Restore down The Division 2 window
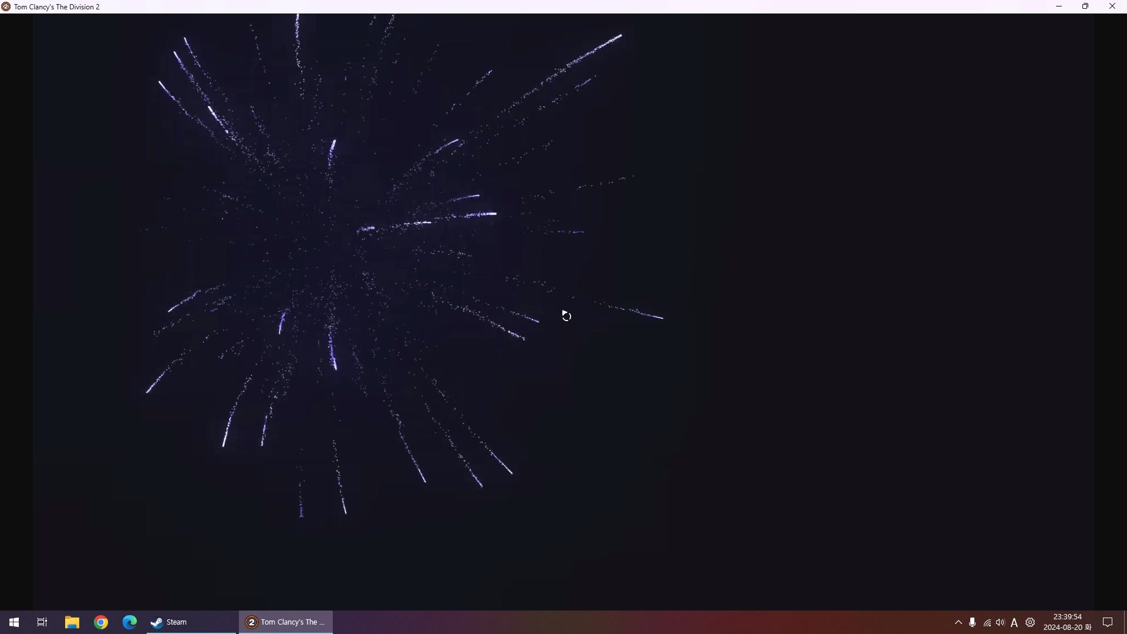The image size is (1127, 634). 1085,6
